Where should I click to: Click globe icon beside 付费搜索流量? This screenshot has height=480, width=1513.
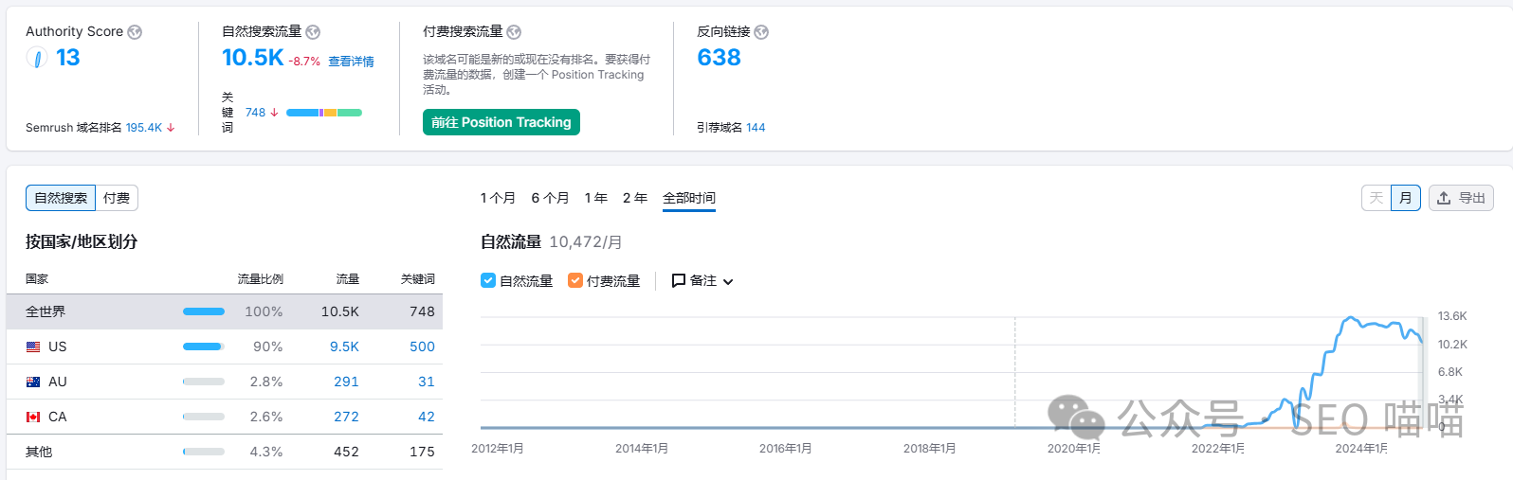pos(514,32)
